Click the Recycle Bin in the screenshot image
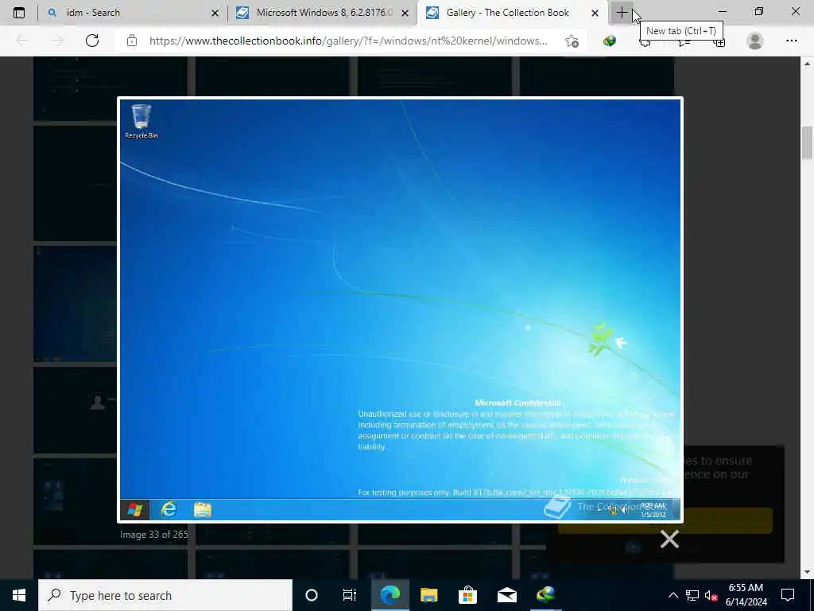The height and width of the screenshot is (611, 814). 141,122
